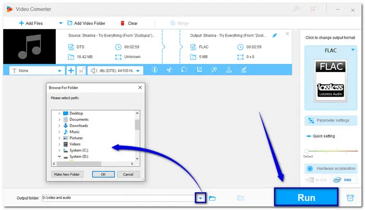The height and width of the screenshot is (210, 365).
Task: Click Cancel in Browse For Folder
Action: pyautogui.click(x=128, y=174)
